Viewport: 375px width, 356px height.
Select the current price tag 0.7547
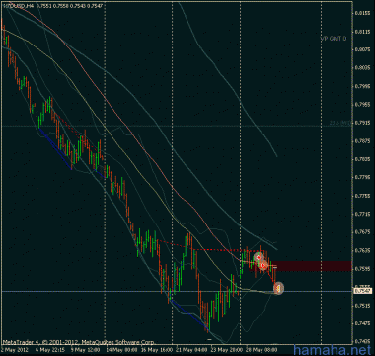point(362,291)
